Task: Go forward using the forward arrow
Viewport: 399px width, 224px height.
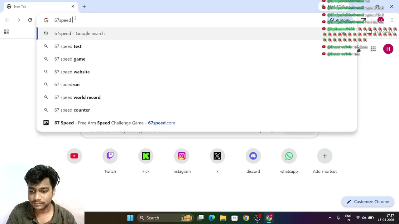Action: coord(18,20)
